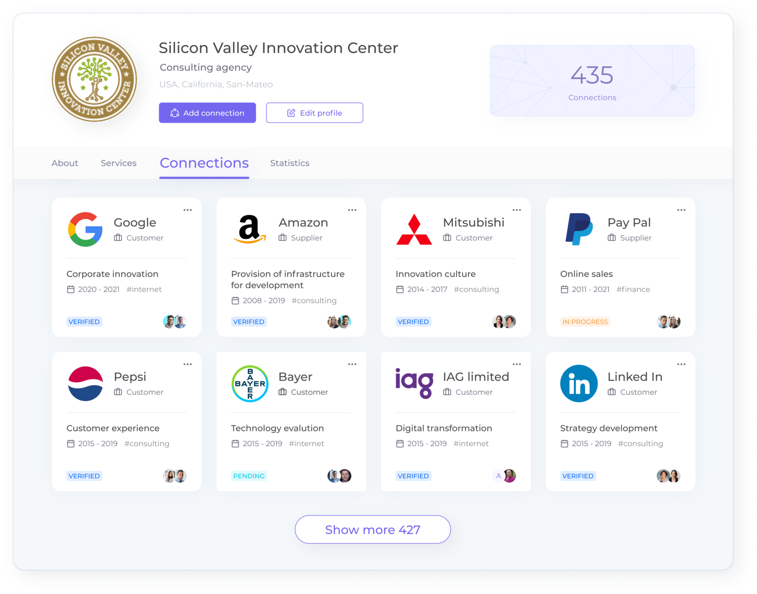This screenshot has height=594, width=757.
Task: Click the briefcase icon under Mitsubishi
Action: click(x=447, y=238)
